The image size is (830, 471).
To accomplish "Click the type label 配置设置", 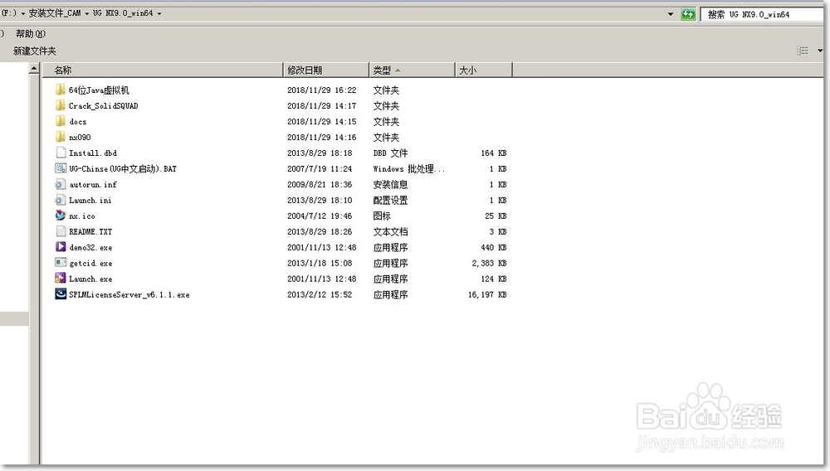I will (390, 201).
